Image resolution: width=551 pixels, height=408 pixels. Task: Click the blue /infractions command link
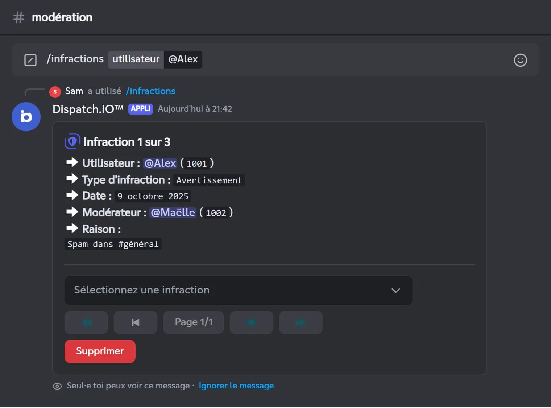pyautogui.click(x=150, y=91)
